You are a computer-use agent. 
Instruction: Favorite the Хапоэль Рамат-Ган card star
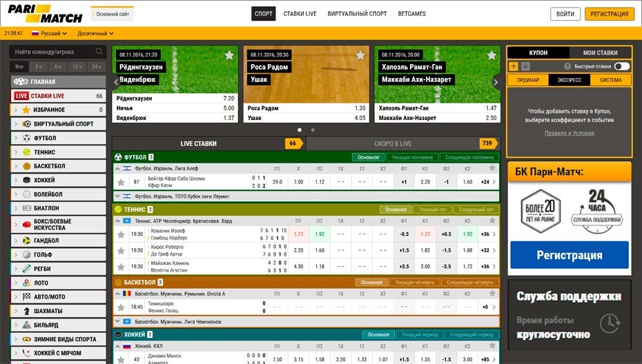[492, 55]
